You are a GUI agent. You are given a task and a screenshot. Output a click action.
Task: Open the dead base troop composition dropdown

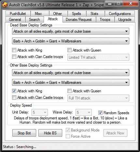pyautogui.click(x=71, y=41)
